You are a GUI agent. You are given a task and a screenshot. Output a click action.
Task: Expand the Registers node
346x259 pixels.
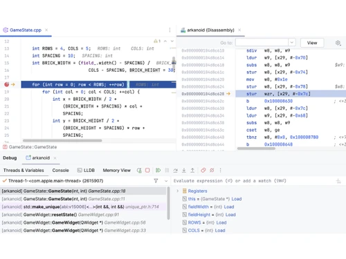(x=177, y=191)
